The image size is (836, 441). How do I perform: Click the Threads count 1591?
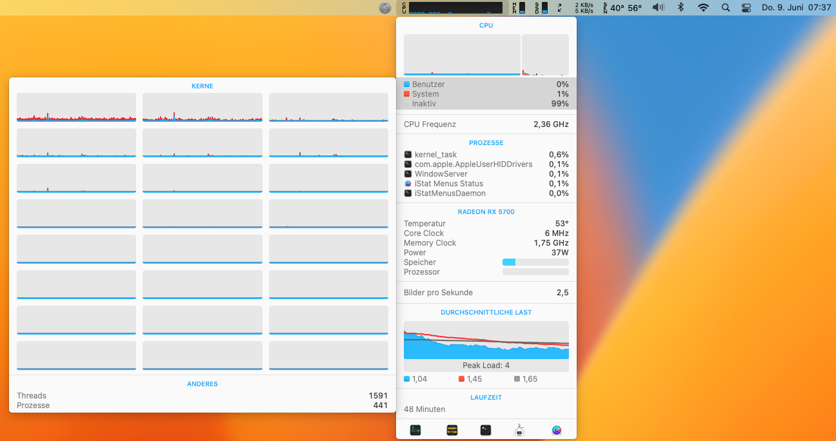coord(378,396)
